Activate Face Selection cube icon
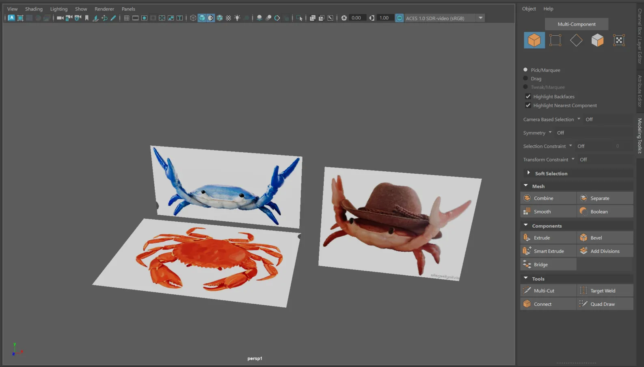The image size is (644, 367). [x=597, y=40]
